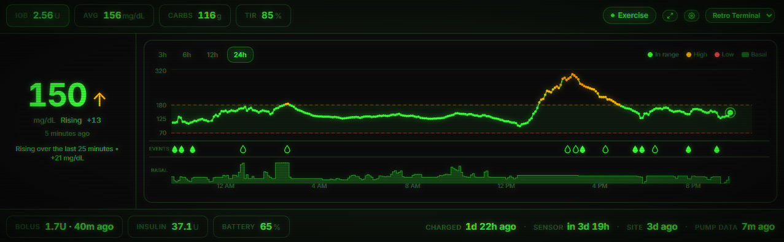This screenshot has width=784, height=242.
Task: Click the PUMP DATA 7m ago status
Action: pyautogui.click(x=734, y=227)
